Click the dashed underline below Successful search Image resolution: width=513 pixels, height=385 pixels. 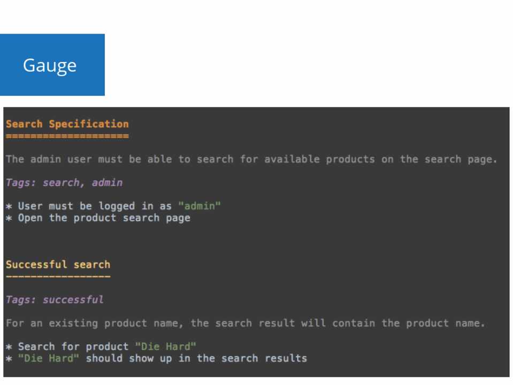click(58, 276)
